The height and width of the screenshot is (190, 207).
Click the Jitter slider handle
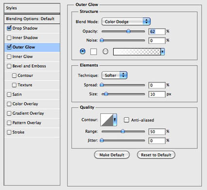point(102,140)
